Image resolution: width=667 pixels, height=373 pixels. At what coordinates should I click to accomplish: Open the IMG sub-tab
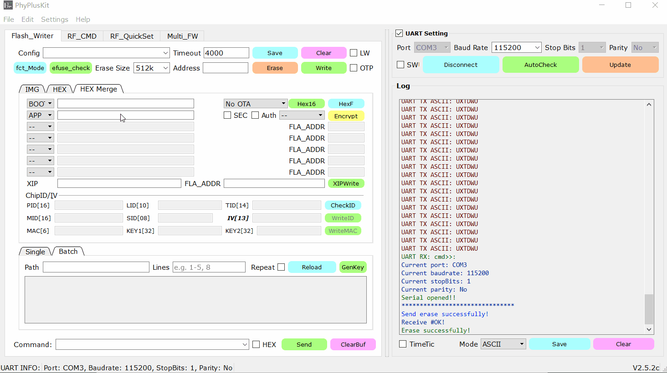[x=32, y=89]
